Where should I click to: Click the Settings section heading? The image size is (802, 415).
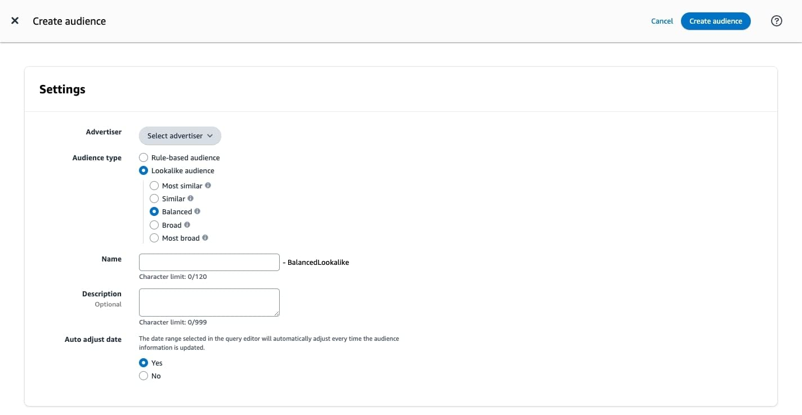(x=62, y=89)
